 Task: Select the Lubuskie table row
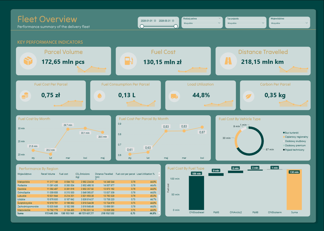[87, 196]
